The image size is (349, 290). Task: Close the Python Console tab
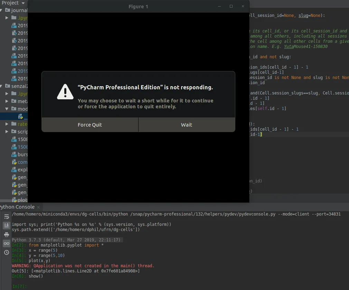tap(38, 207)
